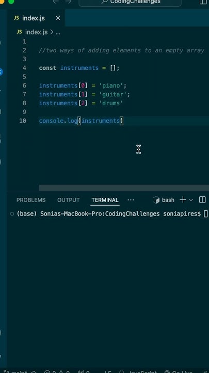The width and height of the screenshot is (209, 373).
Task: Click the editor horizontal scrollbar
Action: (124, 188)
